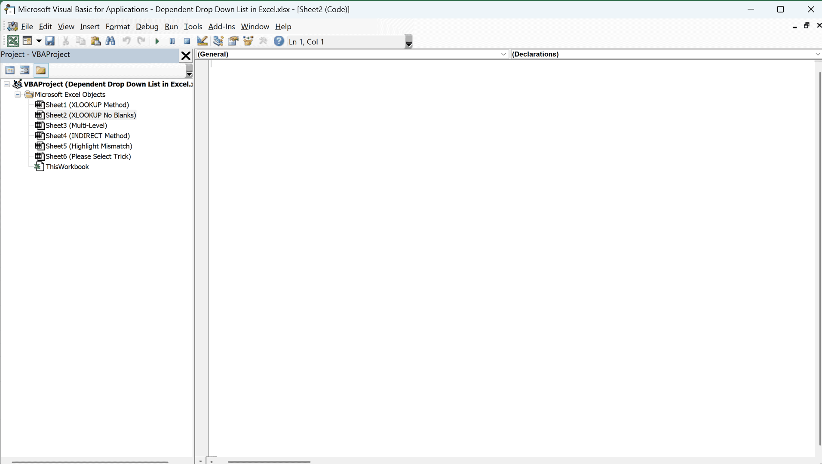Image resolution: width=822 pixels, height=464 pixels.
Task: Select Sheet4 (INDIRECT Method) in tree
Action: coord(88,136)
